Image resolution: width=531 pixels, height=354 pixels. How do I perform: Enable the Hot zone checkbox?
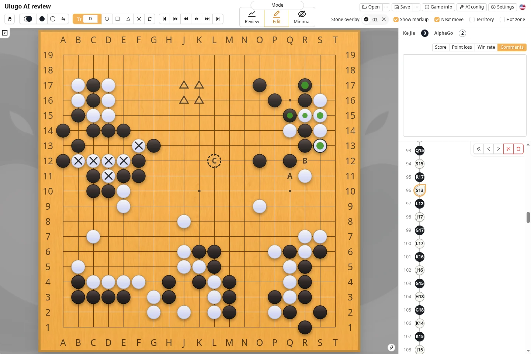[x=502, y=20]
